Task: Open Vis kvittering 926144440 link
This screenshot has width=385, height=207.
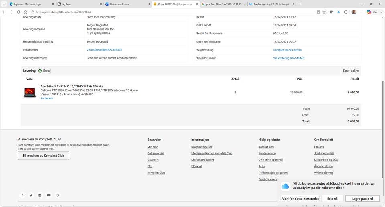Action: 288,58
